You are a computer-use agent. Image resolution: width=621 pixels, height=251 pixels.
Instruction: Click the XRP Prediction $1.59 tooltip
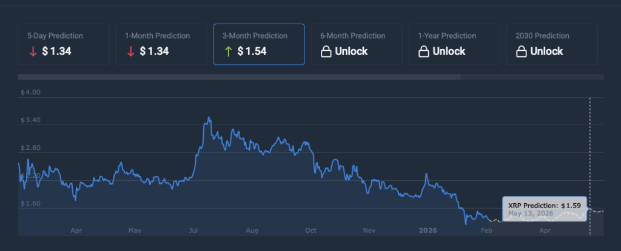click(x=545, y=209)
